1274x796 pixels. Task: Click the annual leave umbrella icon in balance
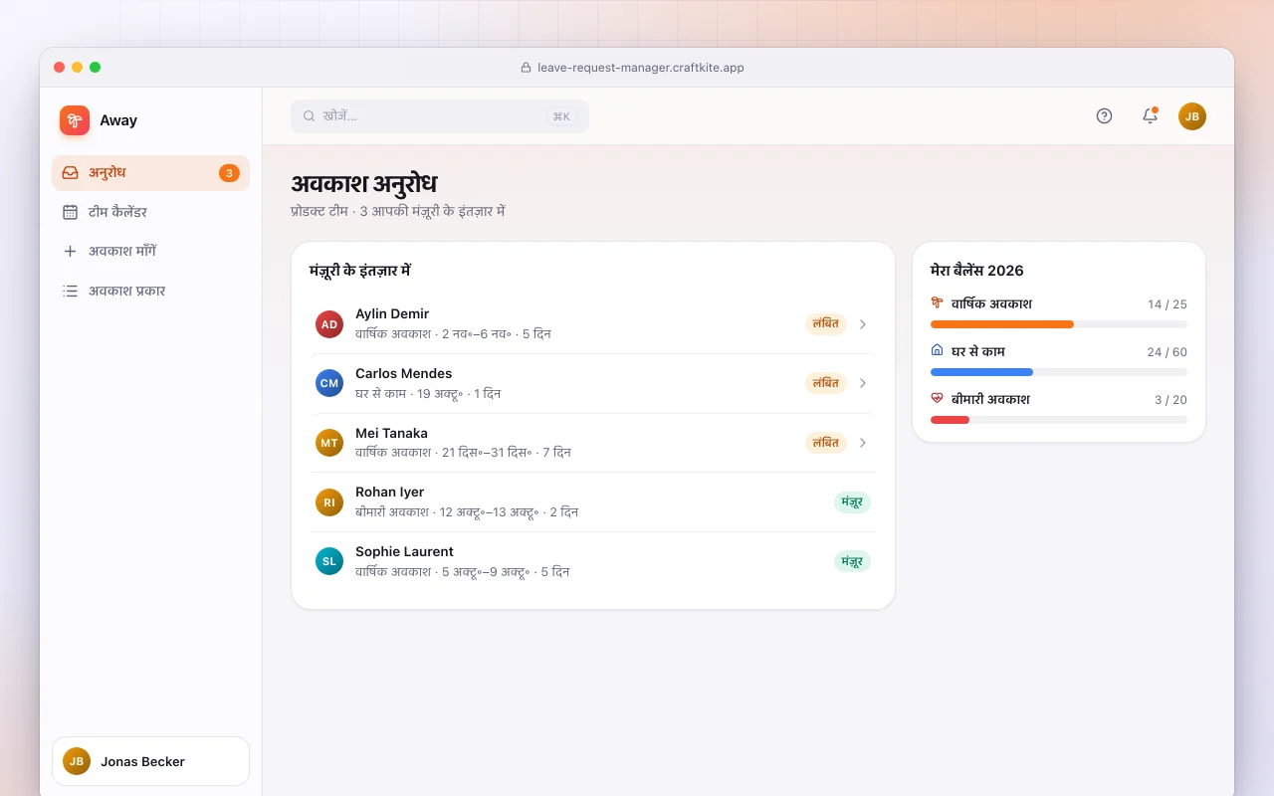(x=937, y=302)
